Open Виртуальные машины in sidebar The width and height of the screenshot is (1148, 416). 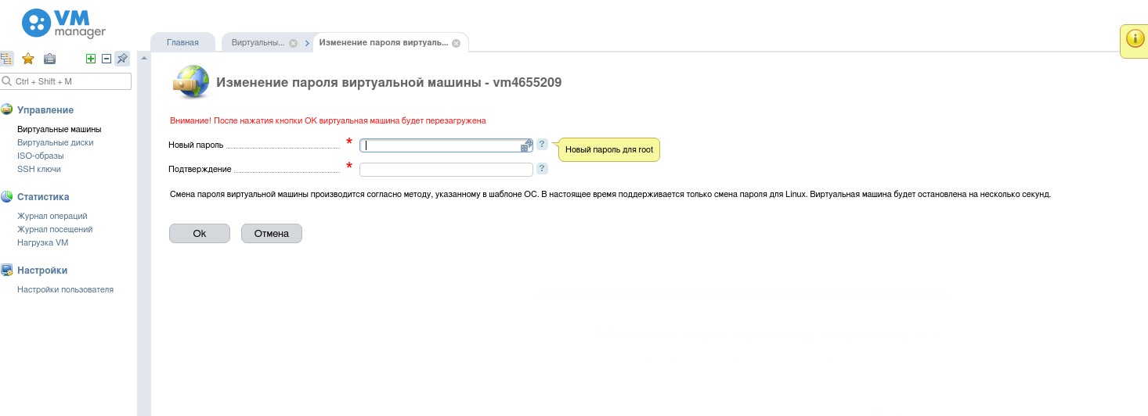click(60, 129)
